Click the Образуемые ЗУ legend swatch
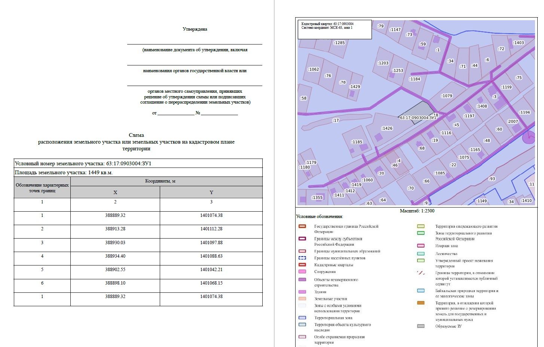544x347 pixels. (x=421, y=326)
